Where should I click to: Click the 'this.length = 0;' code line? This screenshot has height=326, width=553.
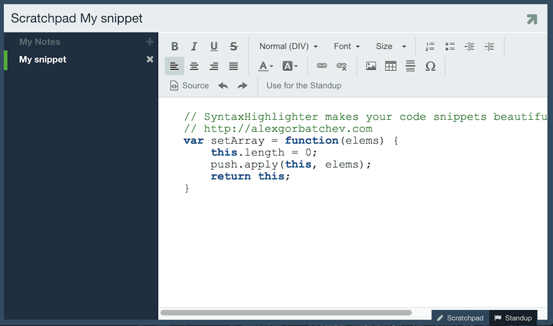pyautogui.click(x=264, y=153)
